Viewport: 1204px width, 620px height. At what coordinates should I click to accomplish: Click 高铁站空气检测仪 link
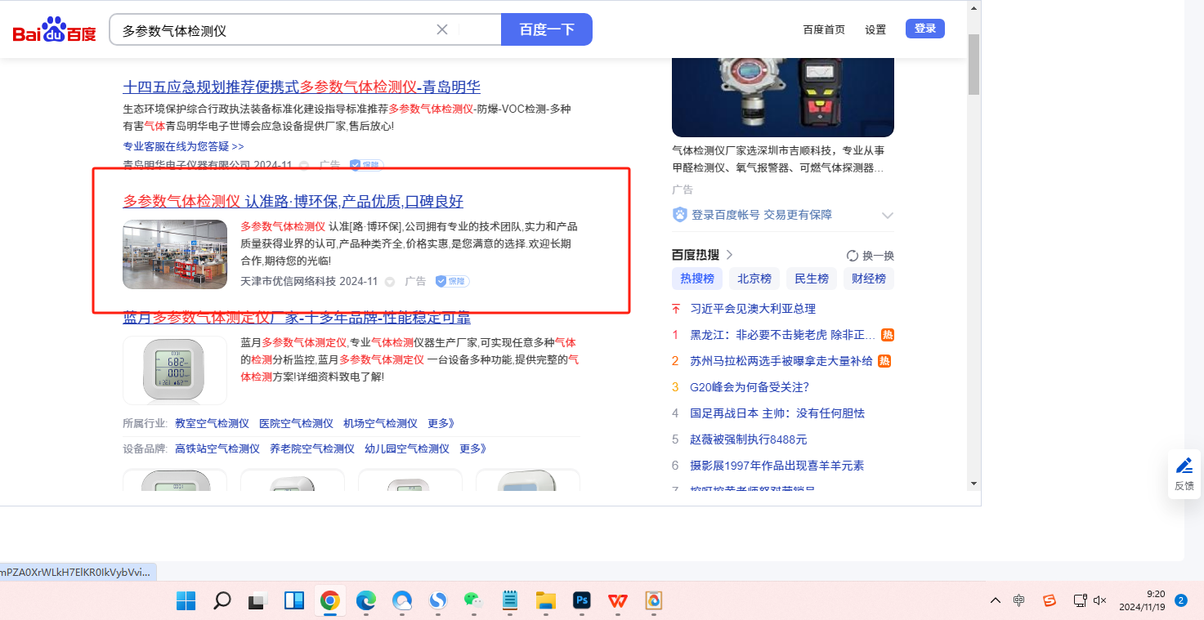tap(217, 448)
